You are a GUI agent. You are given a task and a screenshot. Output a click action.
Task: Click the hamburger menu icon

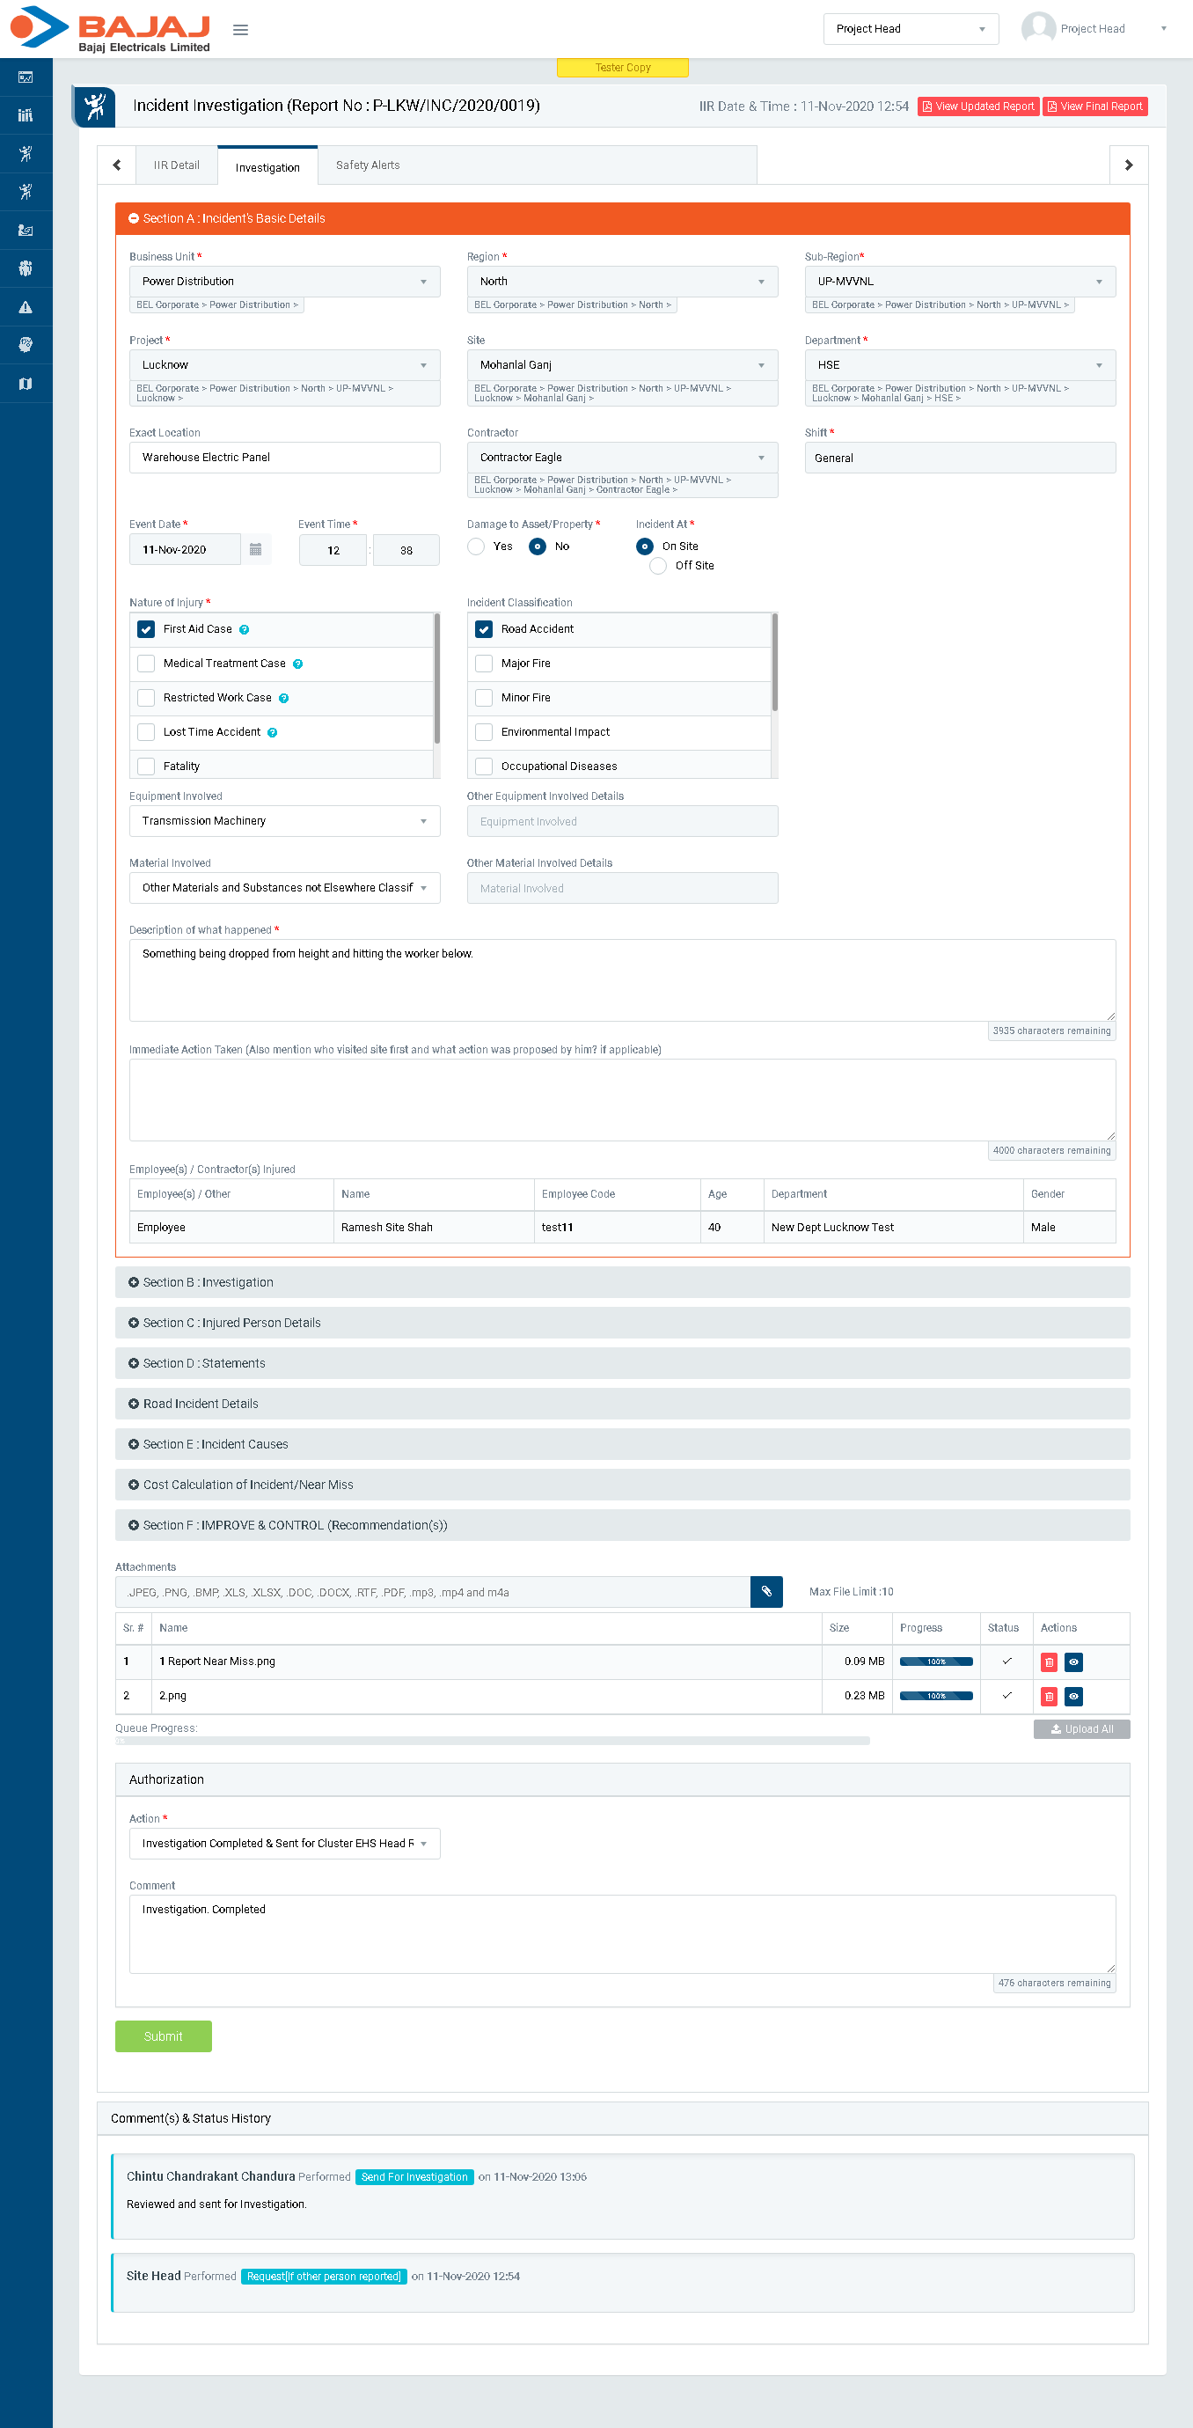point(240,30)
